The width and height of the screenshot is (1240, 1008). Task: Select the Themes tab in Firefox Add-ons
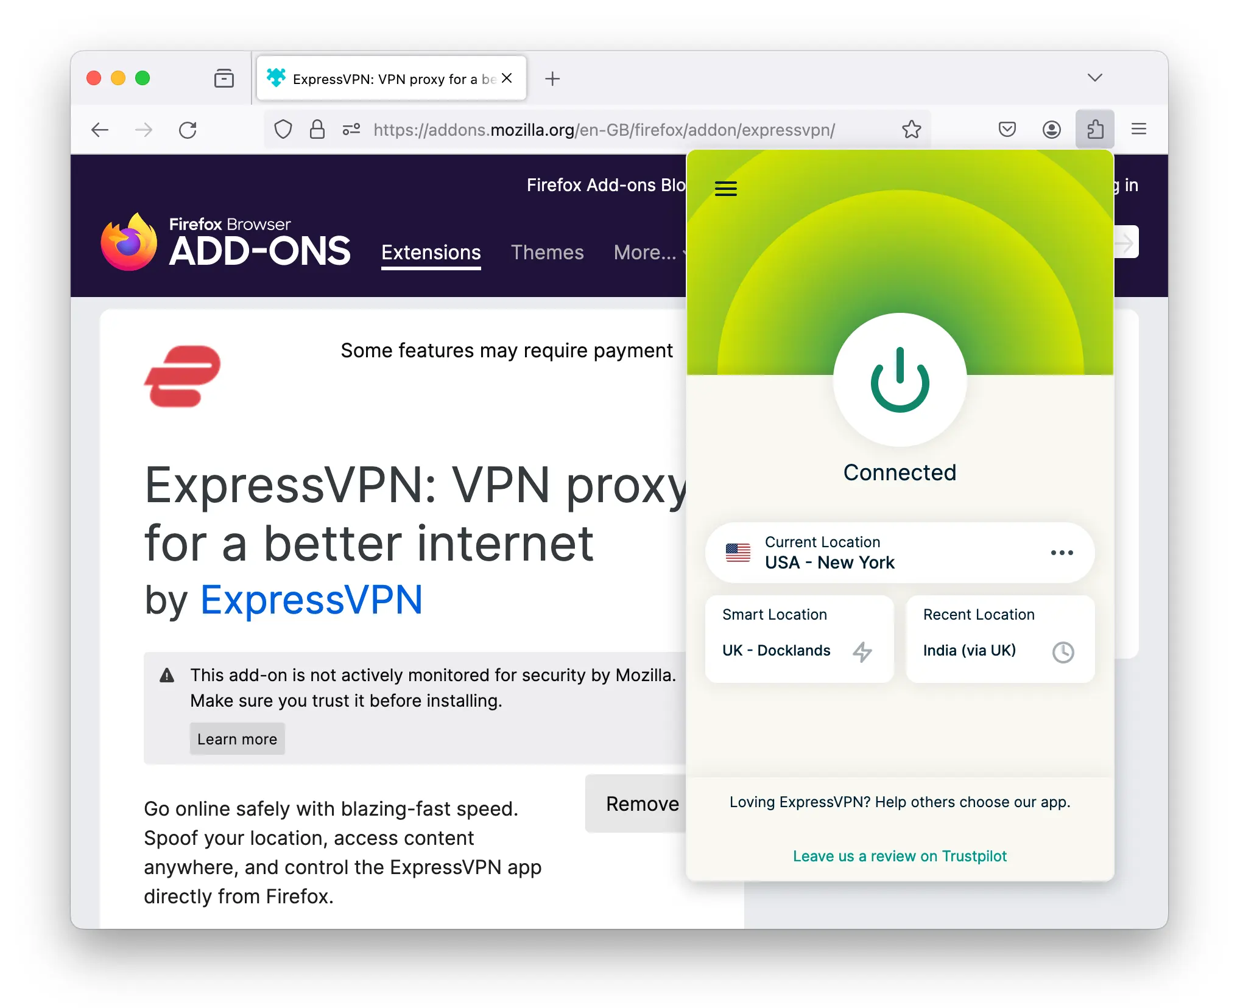(x=549, y=252)
